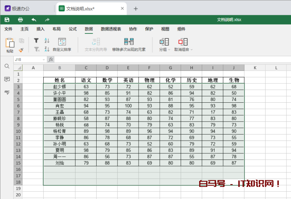Viewport: 291px width, 199px height.
Task: Click the name cell 夏明
Action: pyautogui.click(x=59, y=150)
